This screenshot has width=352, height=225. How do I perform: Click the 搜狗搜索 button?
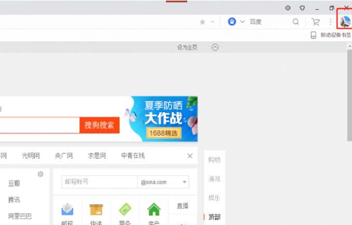coord(100,125)
